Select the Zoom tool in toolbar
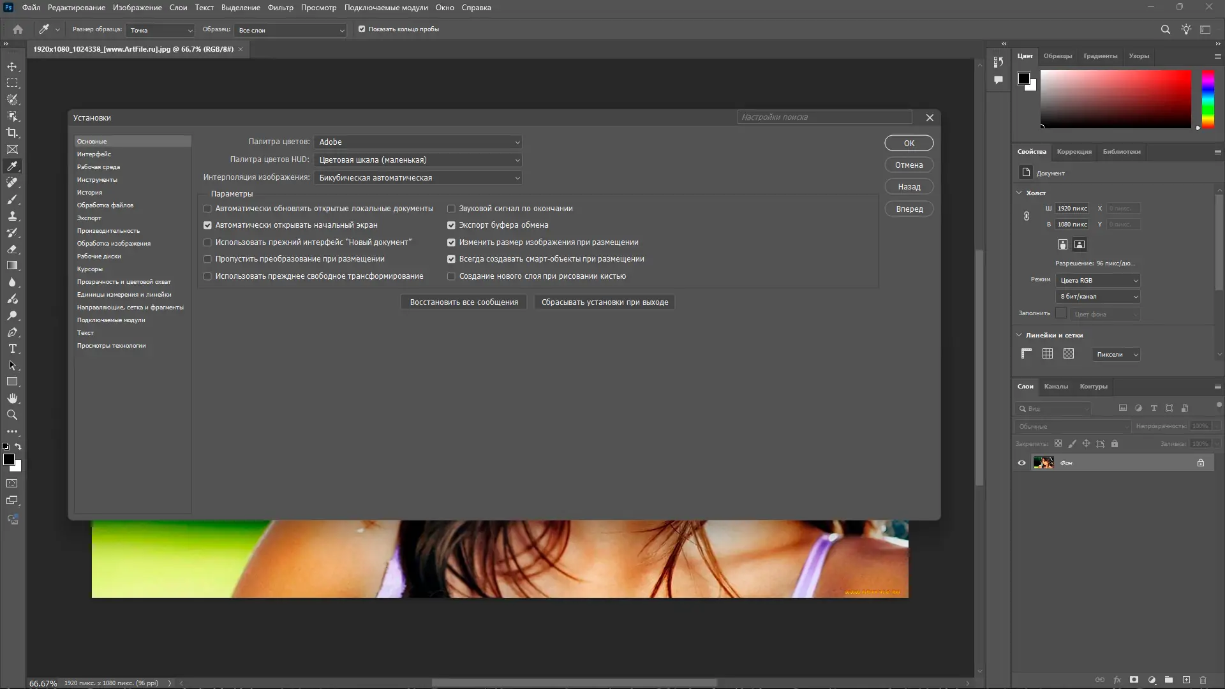The image size is (1225, 689). coord(12,415)
